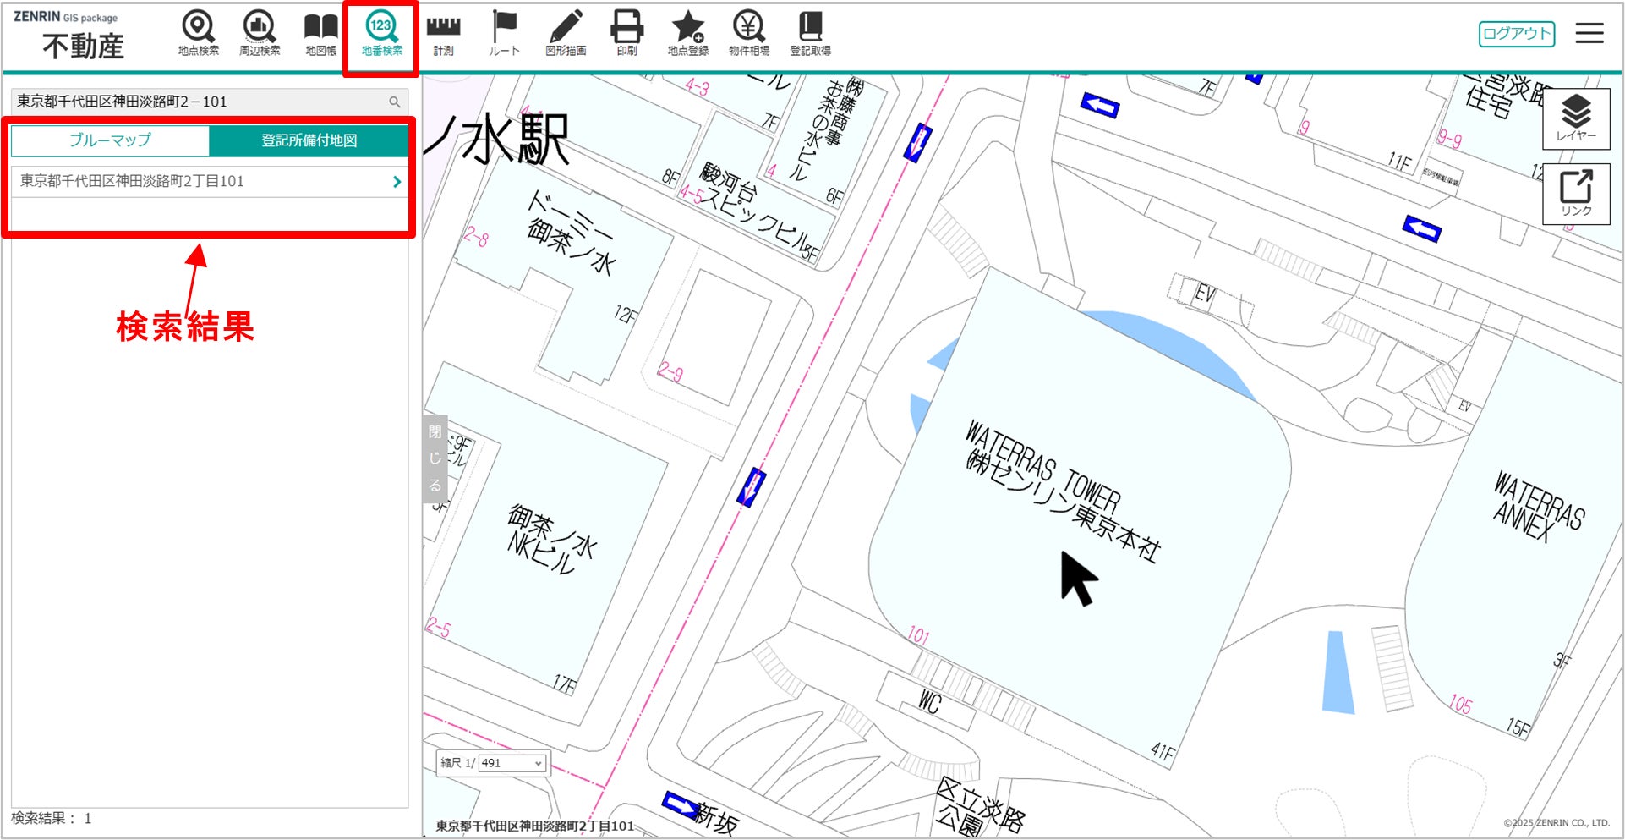The height and width of the screenshot is (840, 1625).
Task: Open the 地図帳 map book
Action: coord(320,34)
